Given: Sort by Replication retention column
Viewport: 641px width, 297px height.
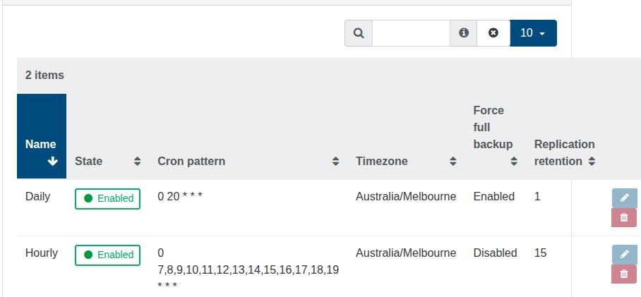Looking at the screenshot, I should point(592,162).
